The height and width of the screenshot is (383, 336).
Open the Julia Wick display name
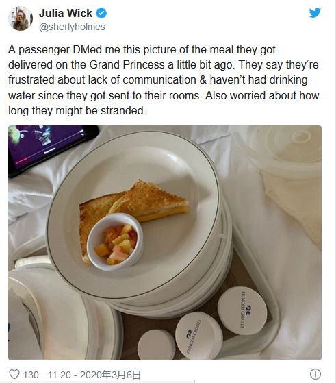[66, 13]
